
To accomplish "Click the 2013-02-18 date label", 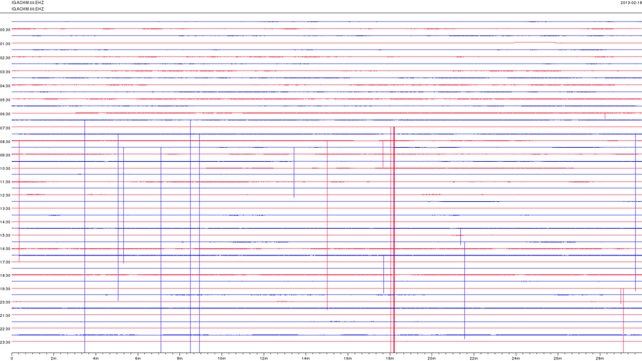I will (x=631, y=3).
